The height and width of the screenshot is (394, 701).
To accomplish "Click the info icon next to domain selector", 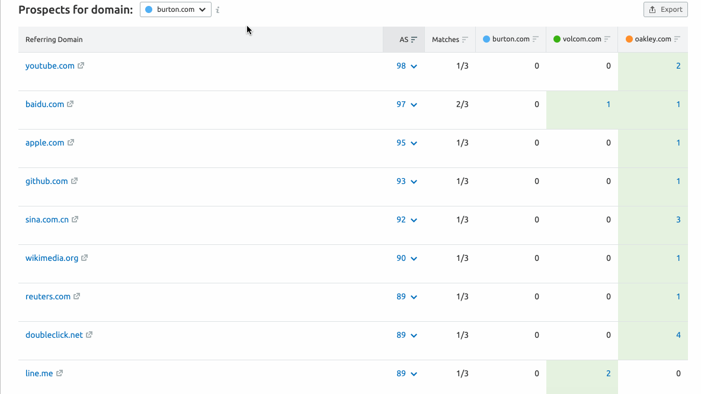I will 217,10.
